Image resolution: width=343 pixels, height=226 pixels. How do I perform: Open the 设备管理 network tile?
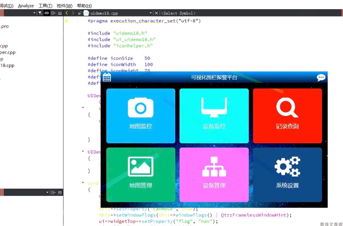(x=214, y=175)
